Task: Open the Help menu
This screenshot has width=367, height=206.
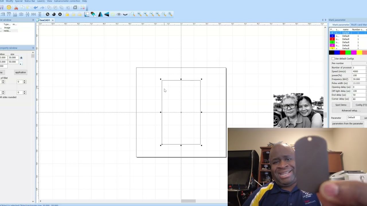Action: pyautogui.click(x=84, y=1)
